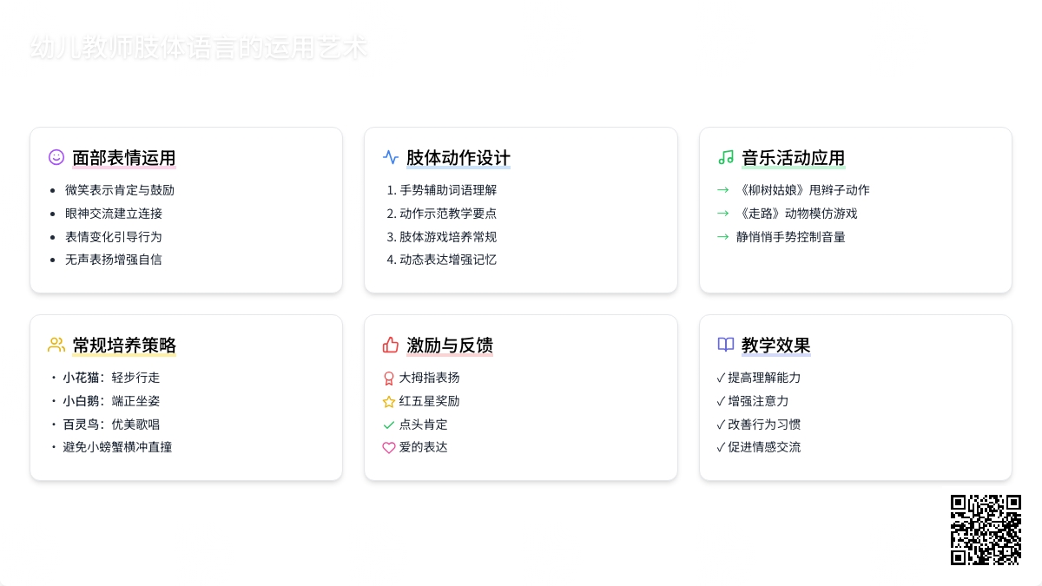Click the text 点头肯定
Screen dimensions: 1042x586
pos(423,425)
